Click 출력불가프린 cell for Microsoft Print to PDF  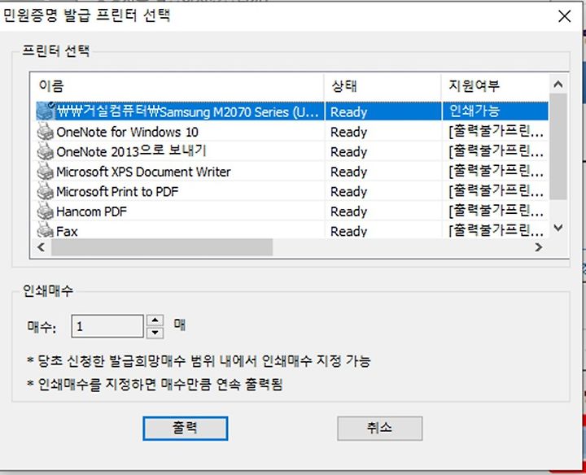coord(496,192)
